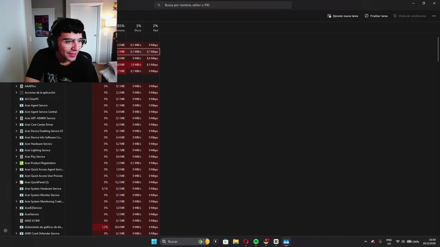Click the Aislamiento de gráficos icon
The image size is (440, 247).
tap(22, 227)
